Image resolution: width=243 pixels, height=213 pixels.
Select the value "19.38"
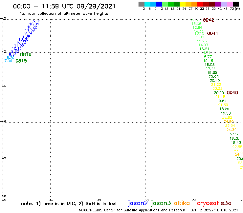coord(234,138)
